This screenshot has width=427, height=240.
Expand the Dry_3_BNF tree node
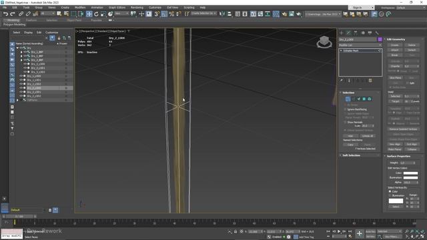pyautogui.click(x=21, y=60)
